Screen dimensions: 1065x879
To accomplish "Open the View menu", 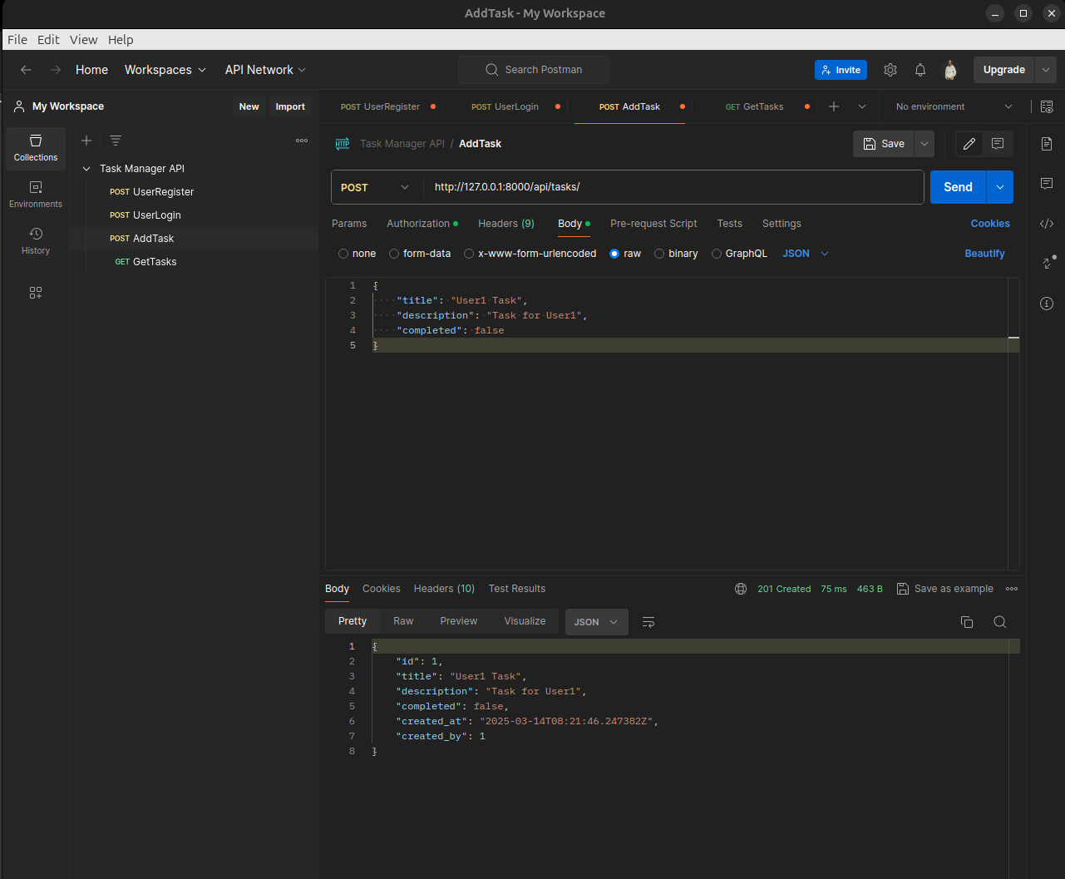I will click(x=83, y=40).
